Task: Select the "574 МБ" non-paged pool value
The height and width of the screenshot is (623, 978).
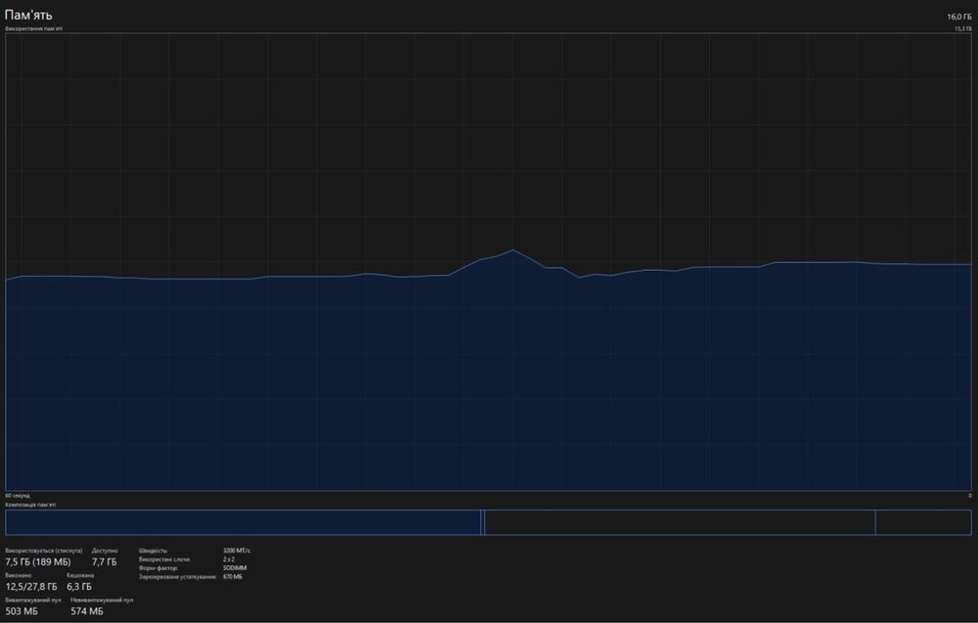Action: (x=87, y=611)
